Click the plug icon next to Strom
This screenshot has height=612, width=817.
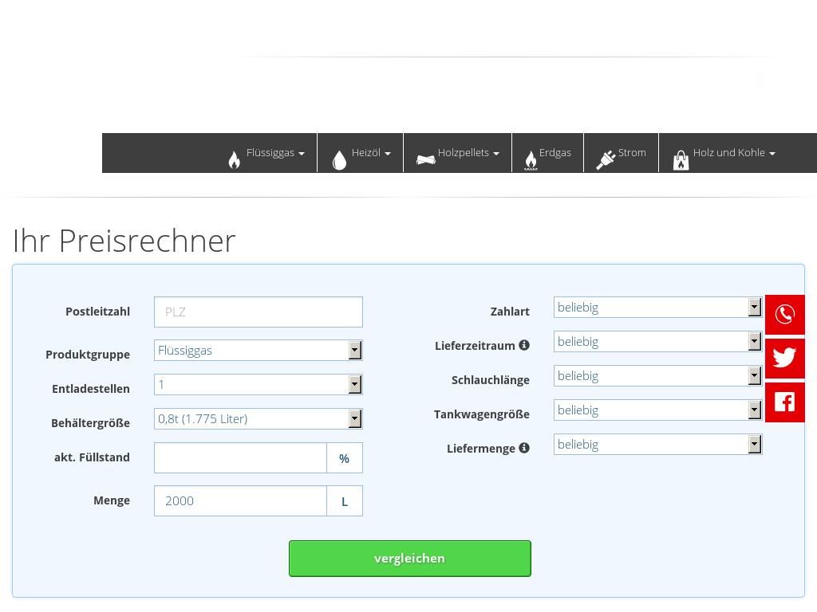[606, 160]
